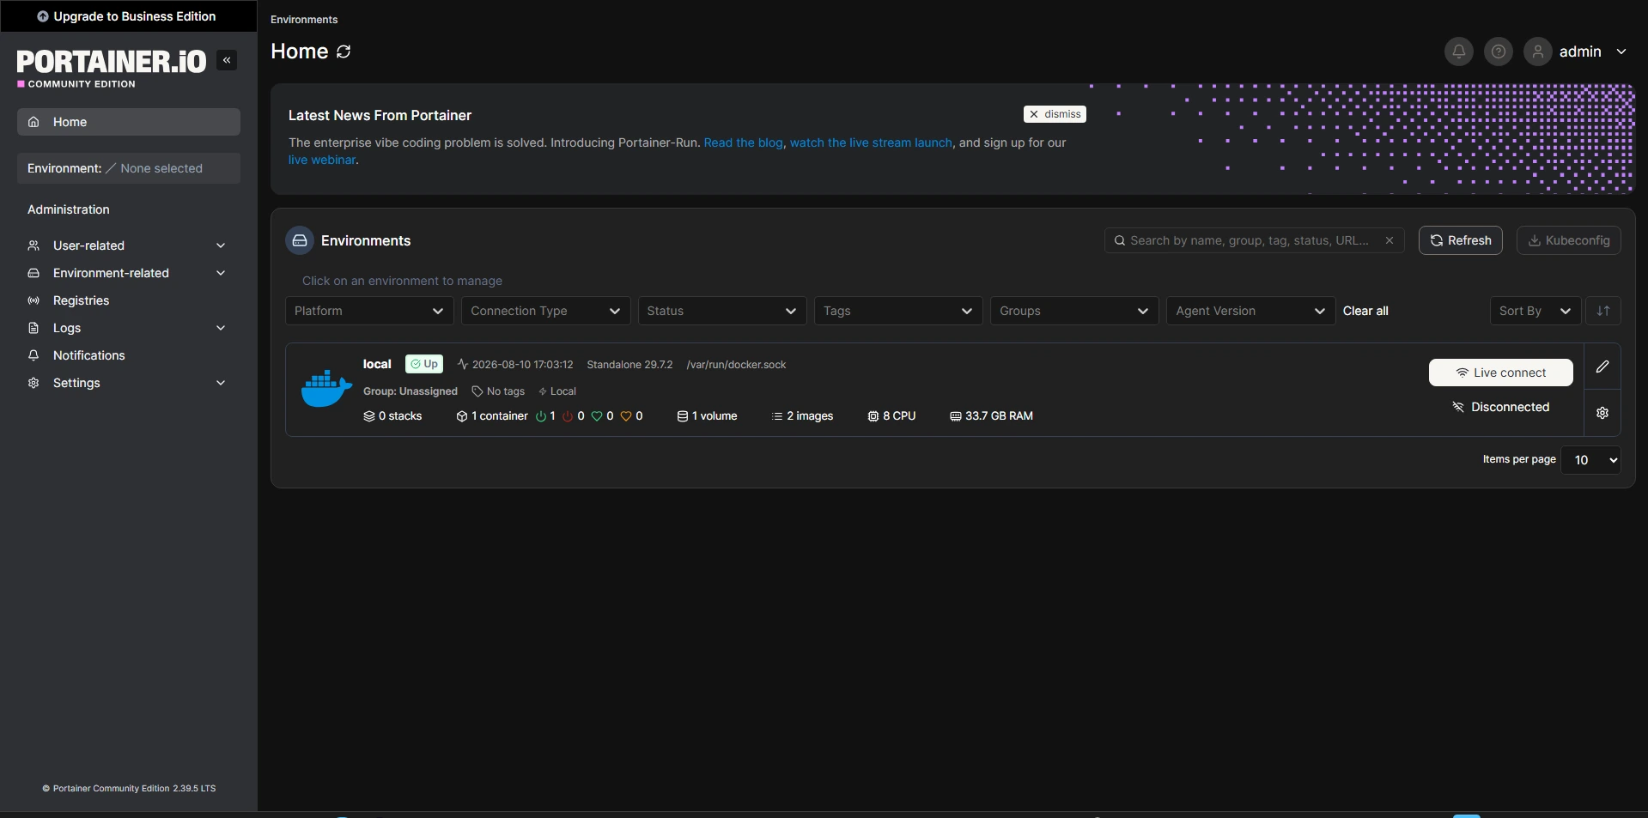This screenshot has height=818, width=1648.
Task: Open the Logs sidebar menu
Action: (x=129, y=328)
